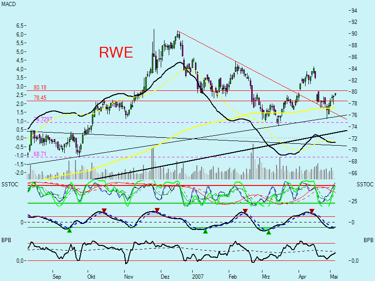Viewport: 375px width, 281px height.
Task: Click the red triangle marker above Feb
Action: coord(244,212)
